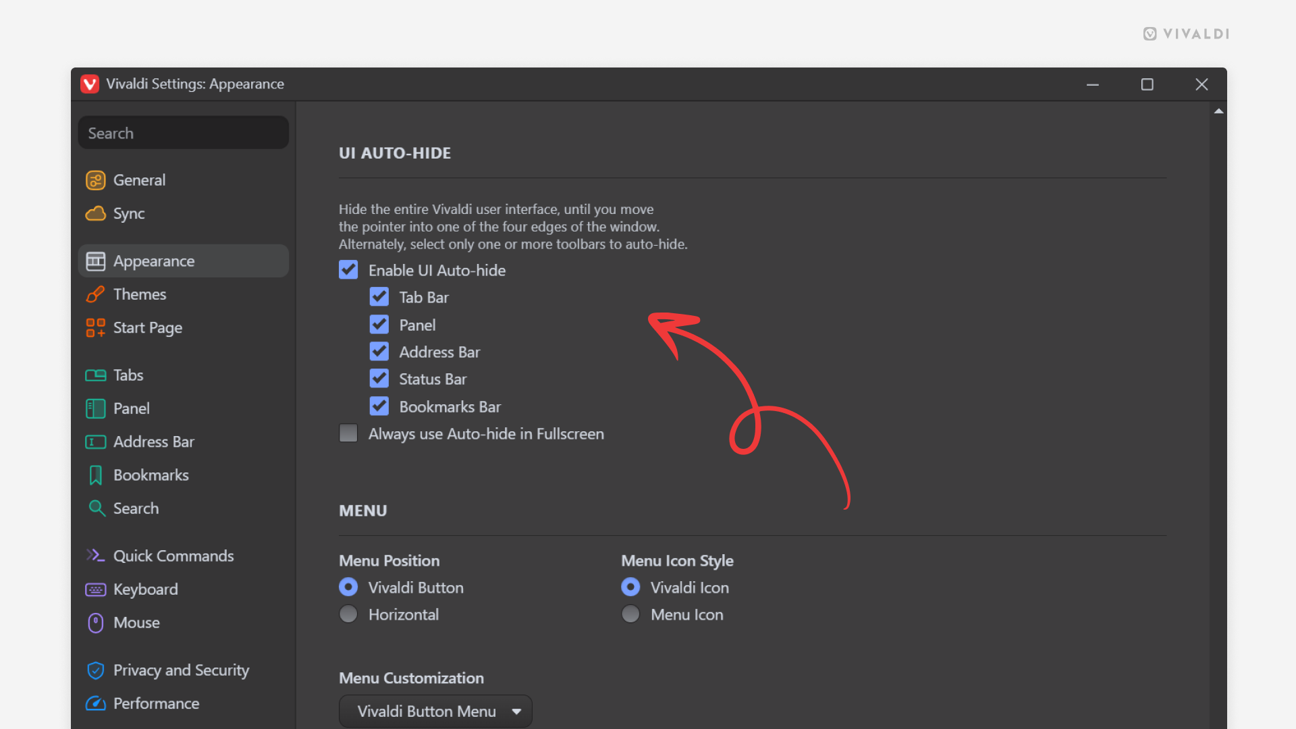Click the Bookmarks ribbon icon
Screen dimensions: 1296x729
(95, 475)
